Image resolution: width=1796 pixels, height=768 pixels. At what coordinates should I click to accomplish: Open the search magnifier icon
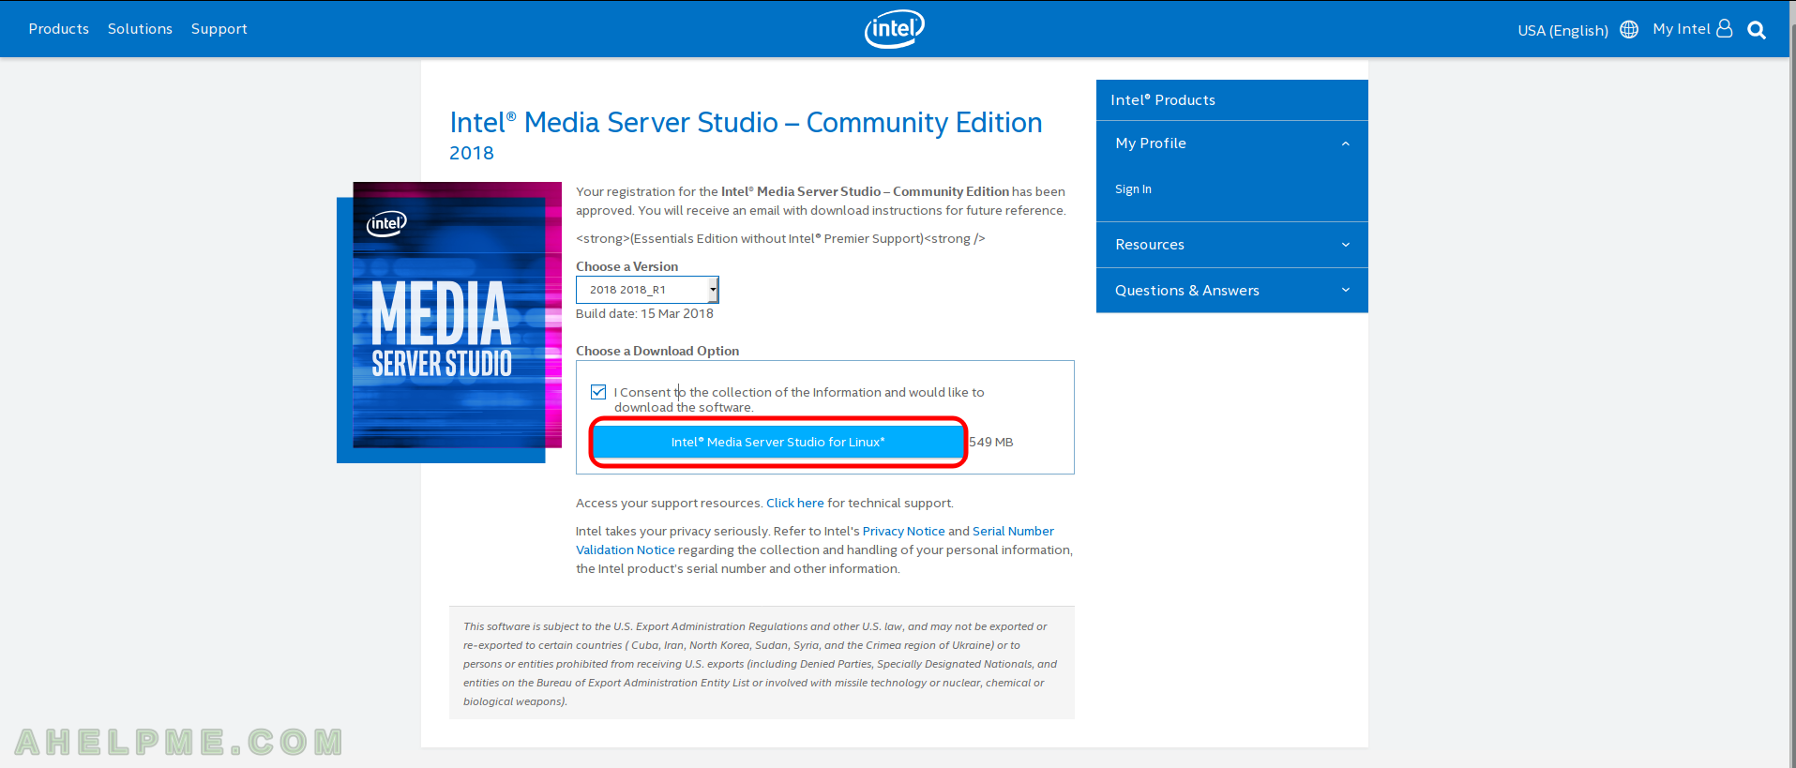pos(1757,30)
